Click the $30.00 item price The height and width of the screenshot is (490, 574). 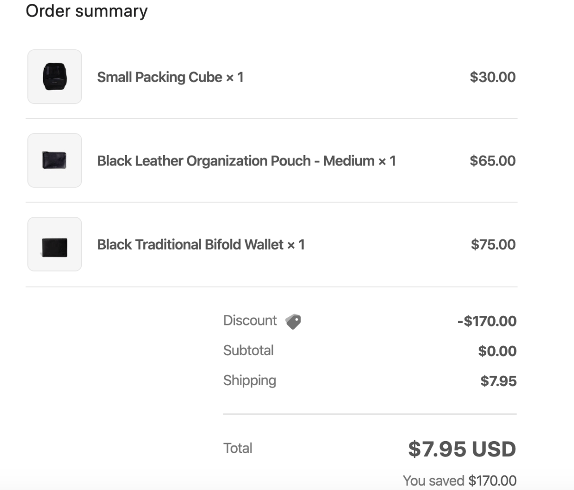coord(492,77)
